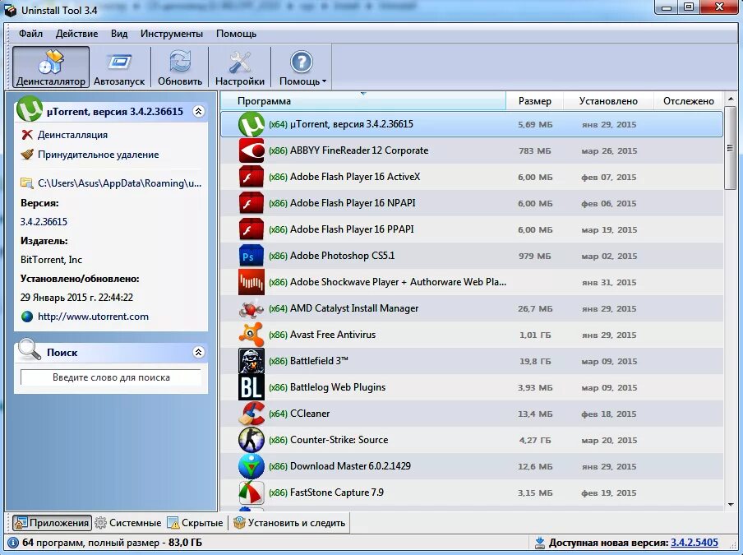Open the Действие menu
The width and height of the screenshot is (743, 555).
click(x=76, y=34)
